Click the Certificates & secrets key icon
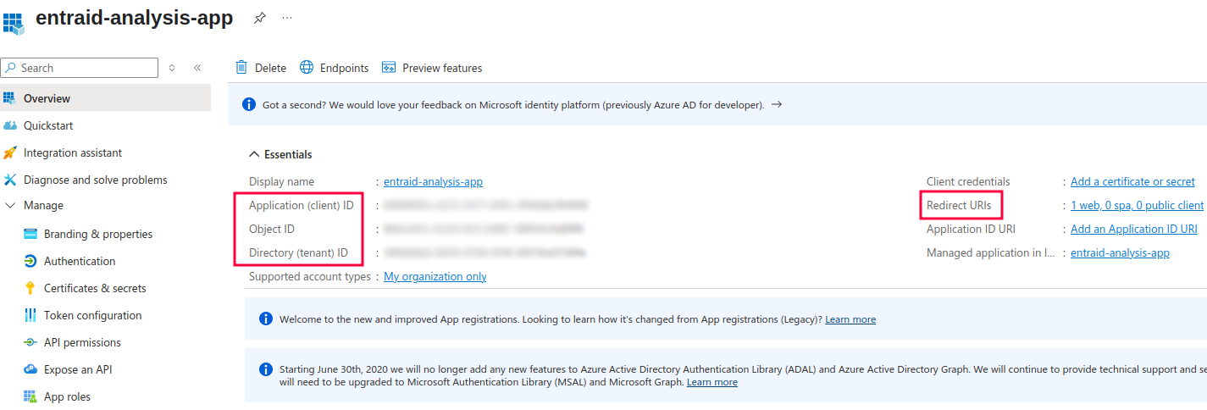1207x410 pixels. (x=30, y=288)
